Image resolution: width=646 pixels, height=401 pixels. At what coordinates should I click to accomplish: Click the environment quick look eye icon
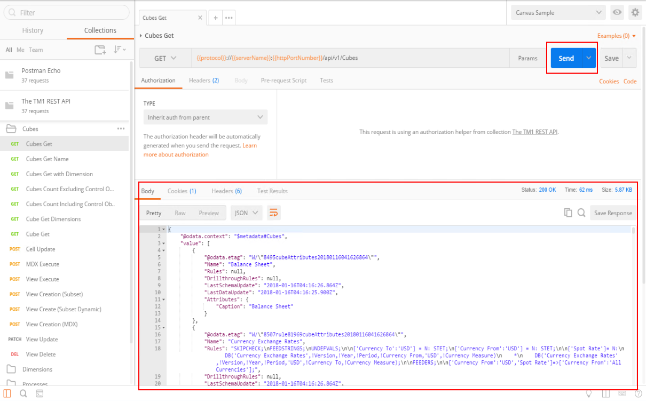617,12
